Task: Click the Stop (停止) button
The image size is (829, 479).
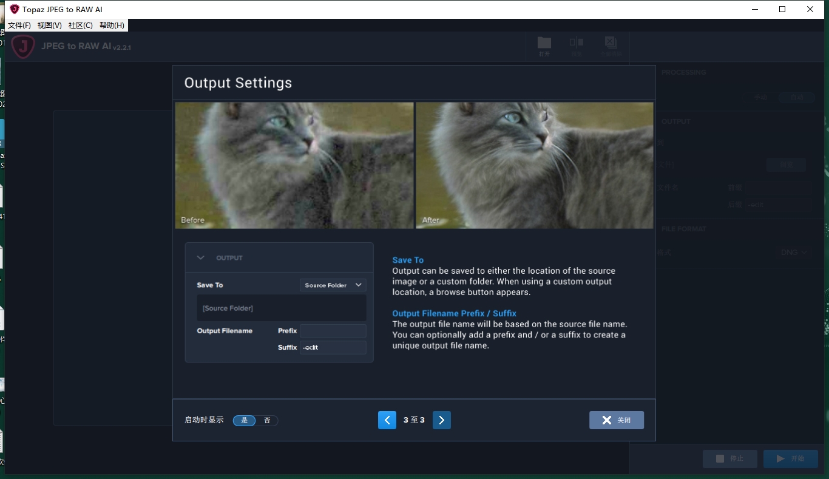Action: click(x=729, y=458)
